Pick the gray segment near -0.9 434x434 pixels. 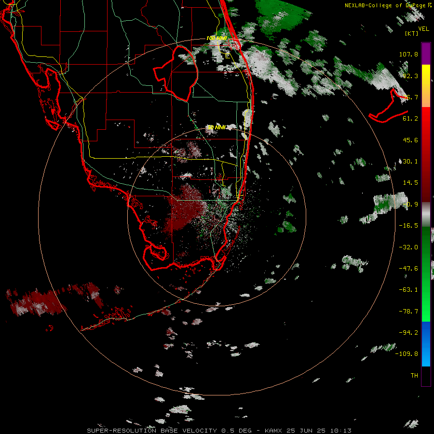pyautogui.click(x=426, y=215)
